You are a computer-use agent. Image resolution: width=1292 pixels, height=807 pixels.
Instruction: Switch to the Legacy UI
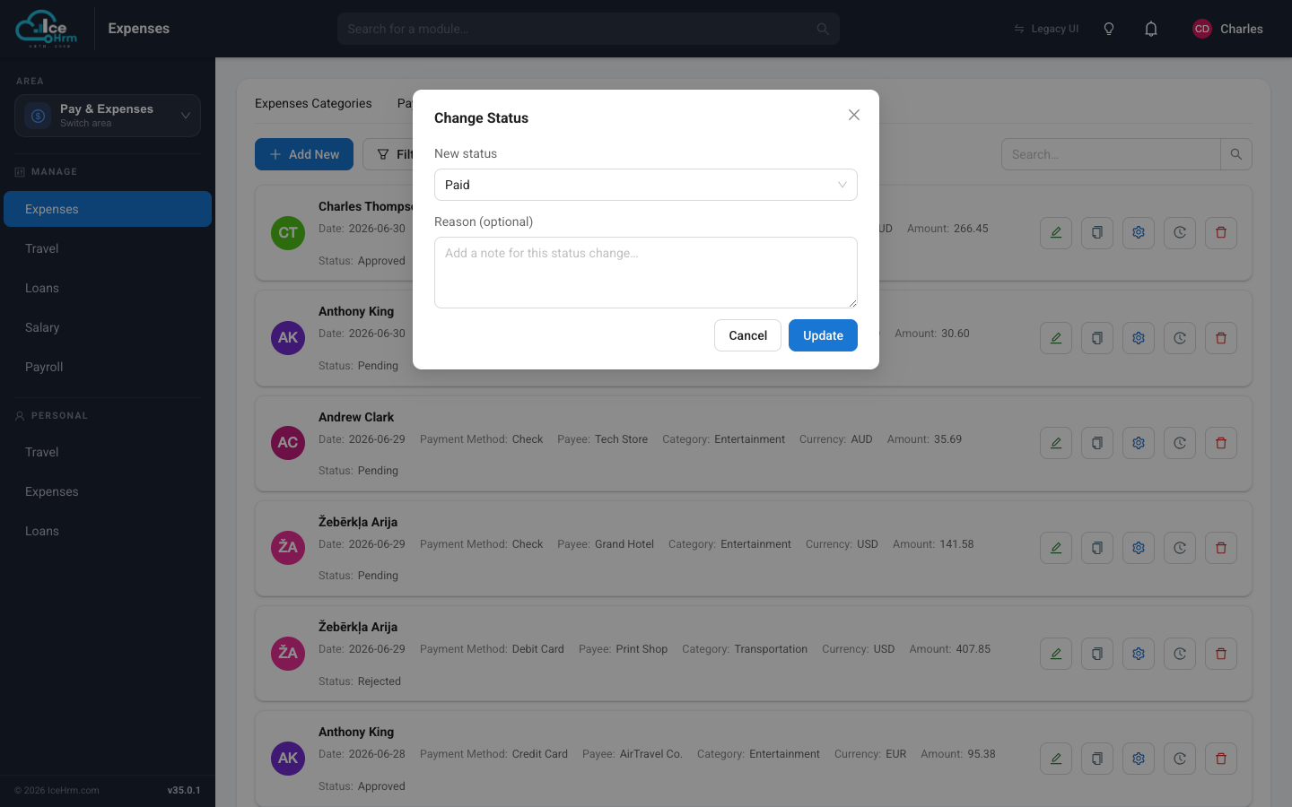(1046, 29)
